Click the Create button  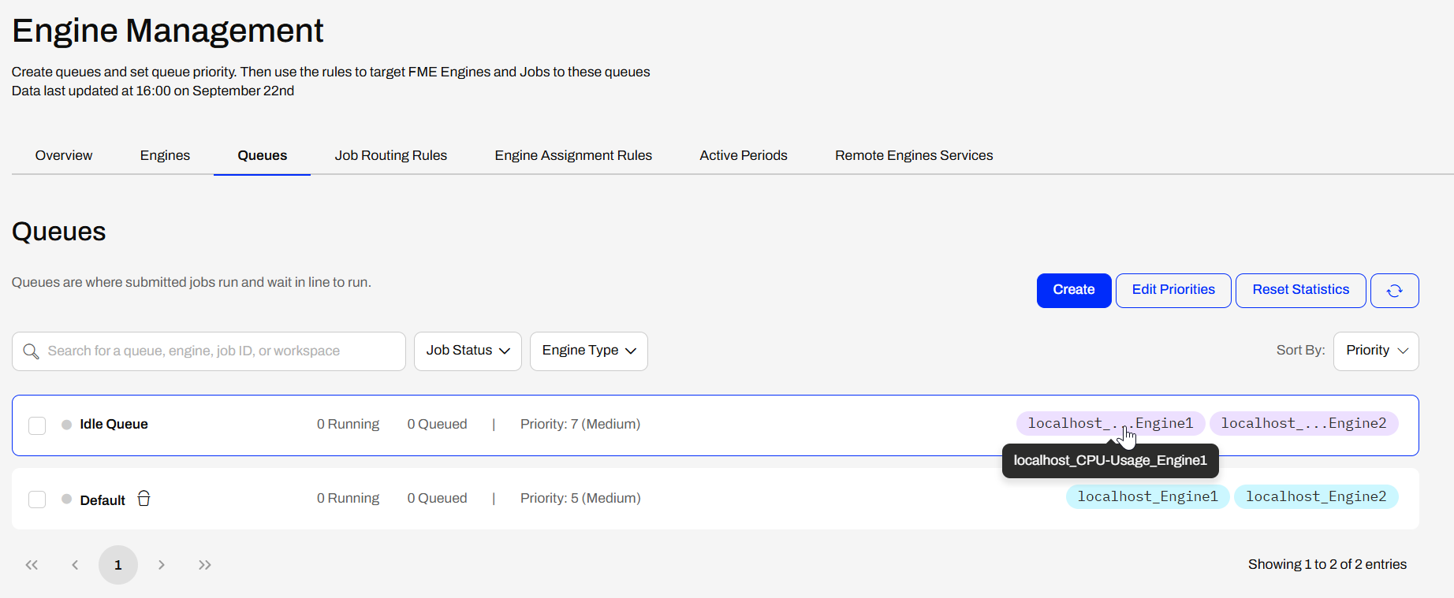pos(1074,291)
